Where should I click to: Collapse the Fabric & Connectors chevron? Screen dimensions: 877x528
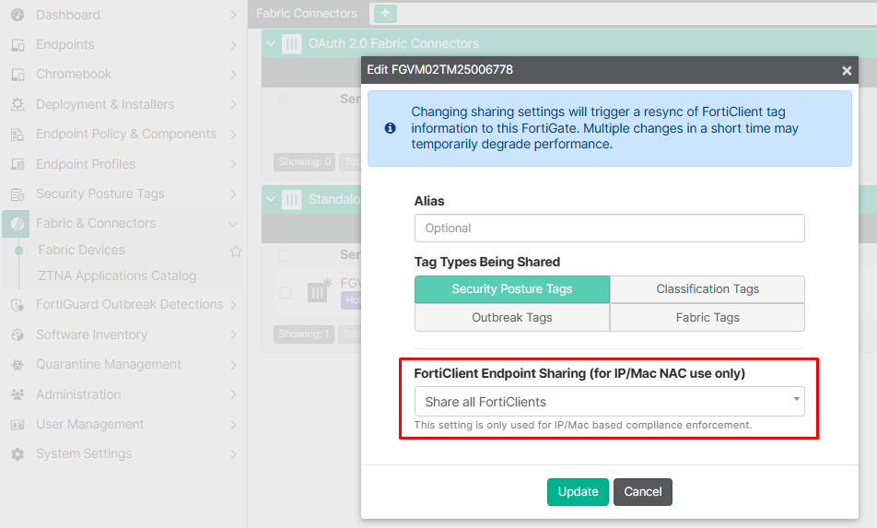pos(233,224)
